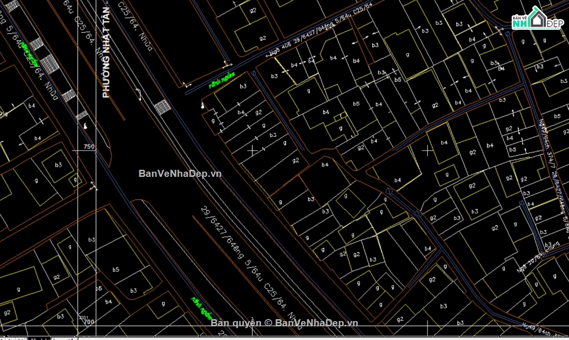Viewport: 569px width, 340px height.
Task: Select the 750 grid coordinate label
Action: tap(89, 147)
